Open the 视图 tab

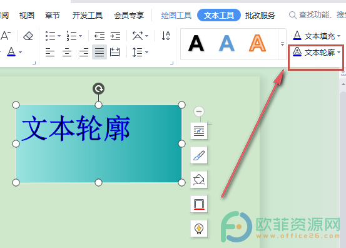pyautogui.click(x=27, y=15)
